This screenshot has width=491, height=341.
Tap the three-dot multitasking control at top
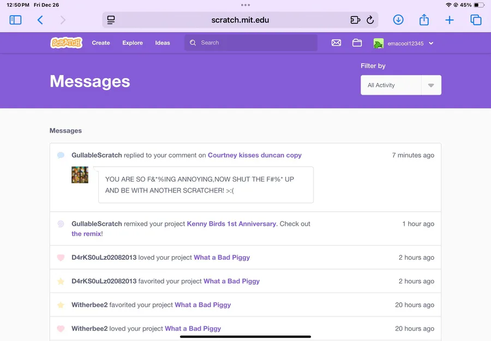click(x=245, y=5)
